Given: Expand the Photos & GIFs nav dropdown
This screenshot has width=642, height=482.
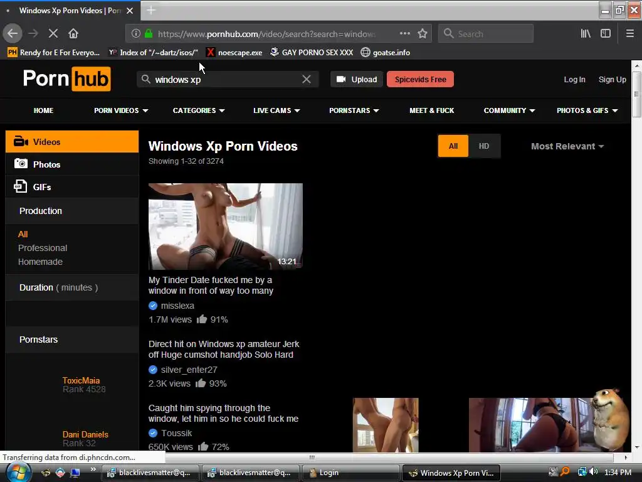Looking at the screenshot, I should (x=587, y=110).
